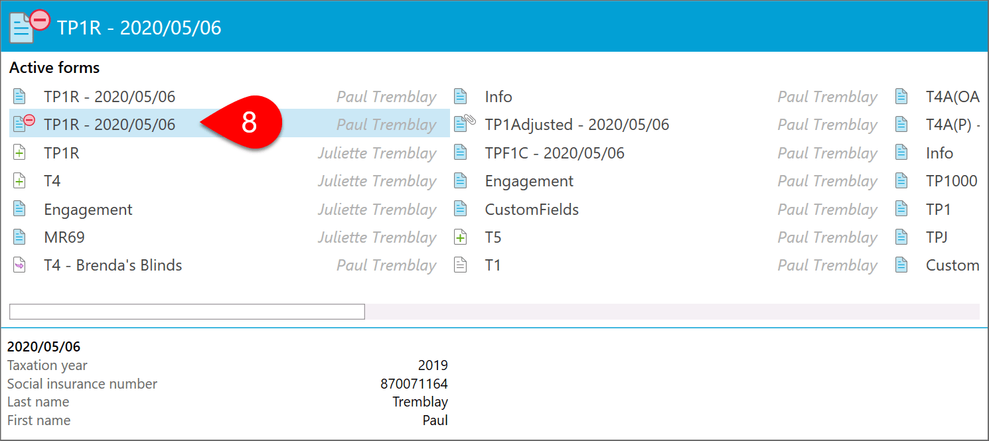Click the social insurance number 870071164
The width and height of the screenshot is (989, 441).
414,383
